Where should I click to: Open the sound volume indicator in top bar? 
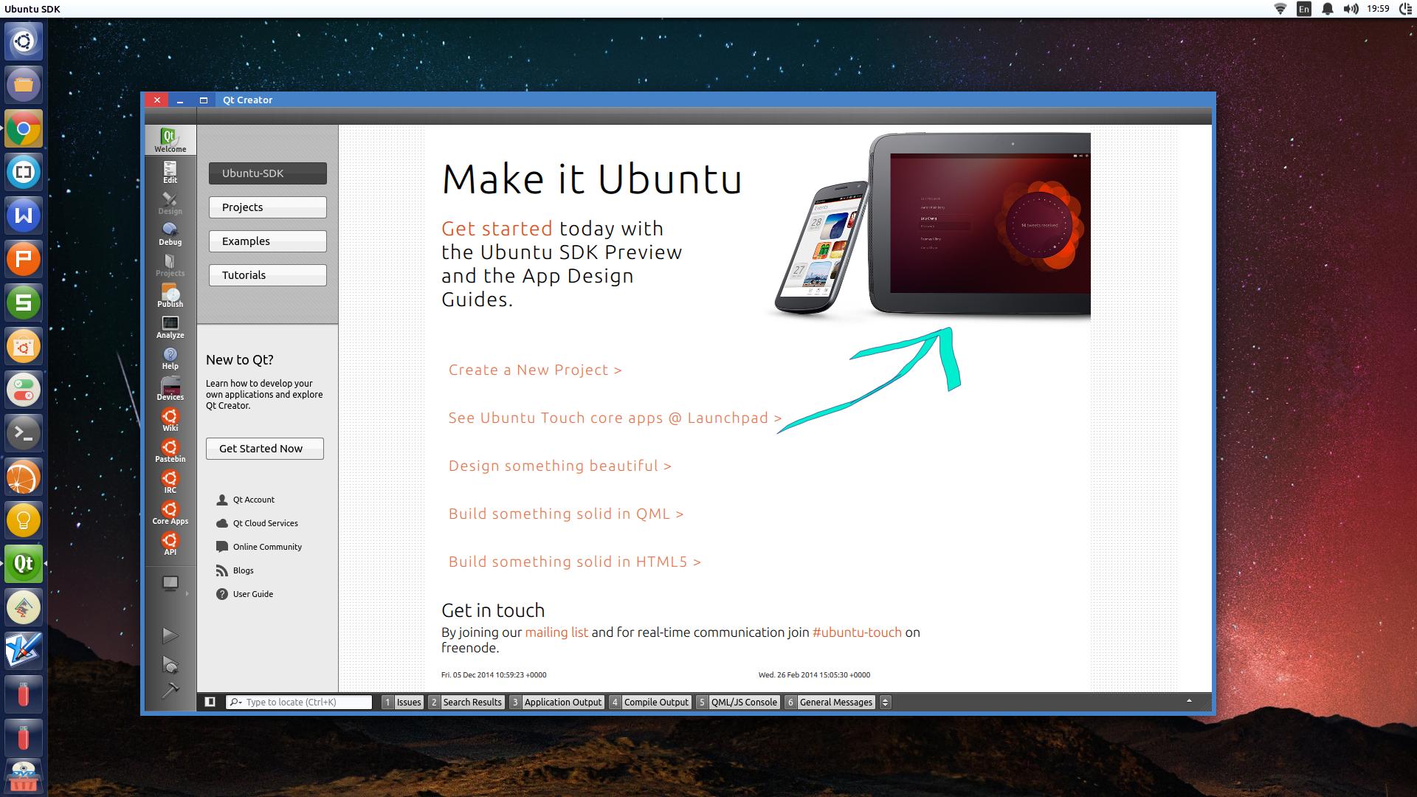click(1350, 9)
